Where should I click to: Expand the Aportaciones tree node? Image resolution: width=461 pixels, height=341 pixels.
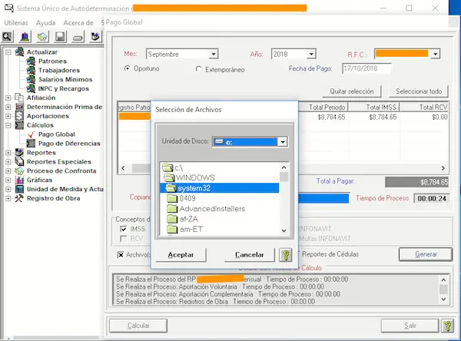coord(8,116)
